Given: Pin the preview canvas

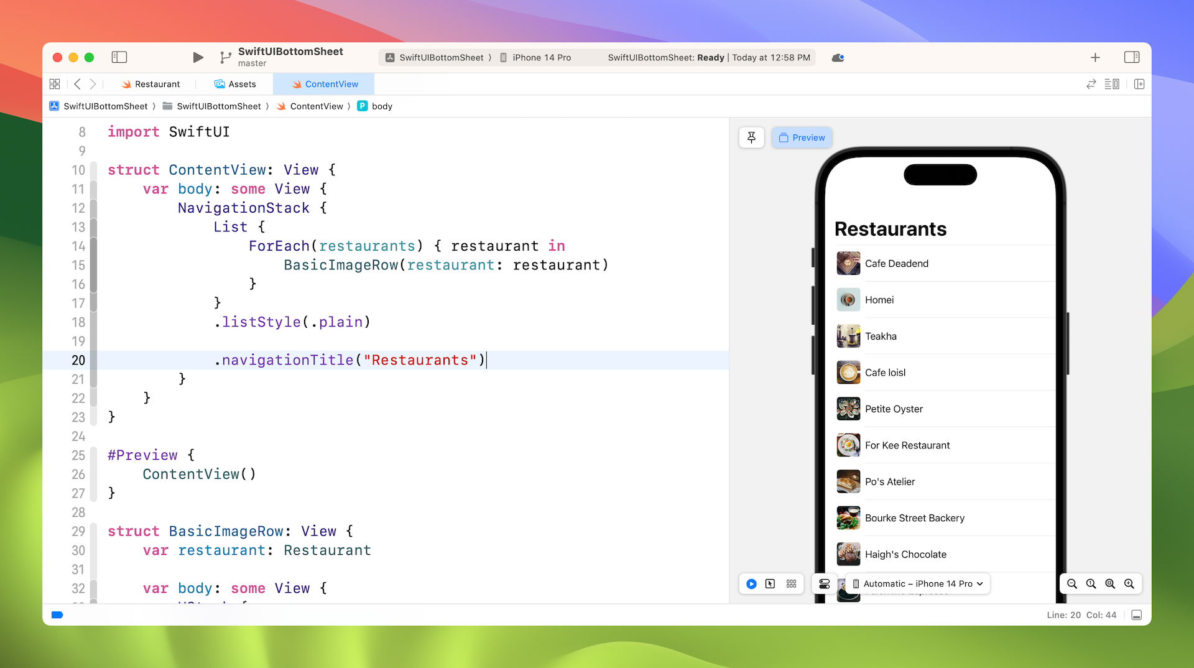Looking at the screenshot, I should 751,137.
